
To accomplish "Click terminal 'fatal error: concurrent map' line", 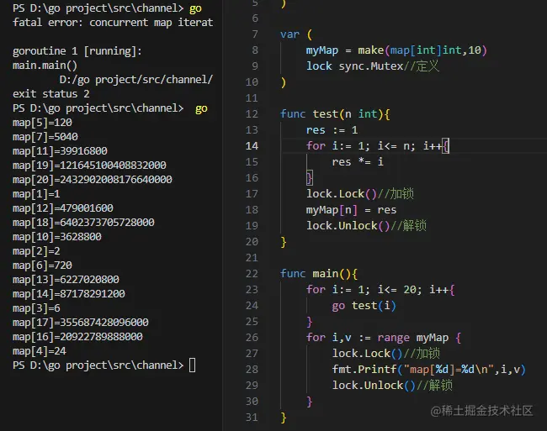I will point(113,23).
